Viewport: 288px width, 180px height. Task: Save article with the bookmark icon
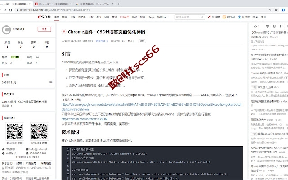pyautogui.click(x=281, y=26)
